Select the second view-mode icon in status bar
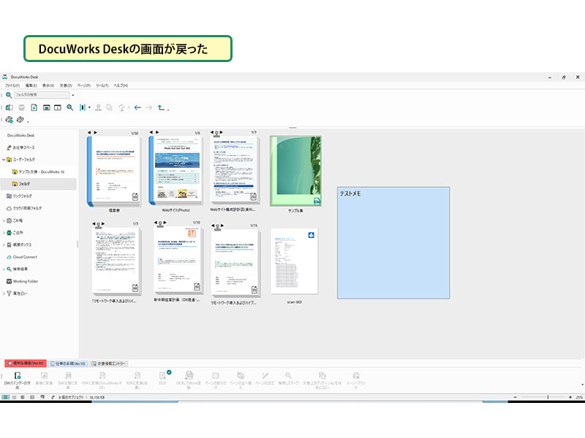585x438 pixels. coord(14,397)
